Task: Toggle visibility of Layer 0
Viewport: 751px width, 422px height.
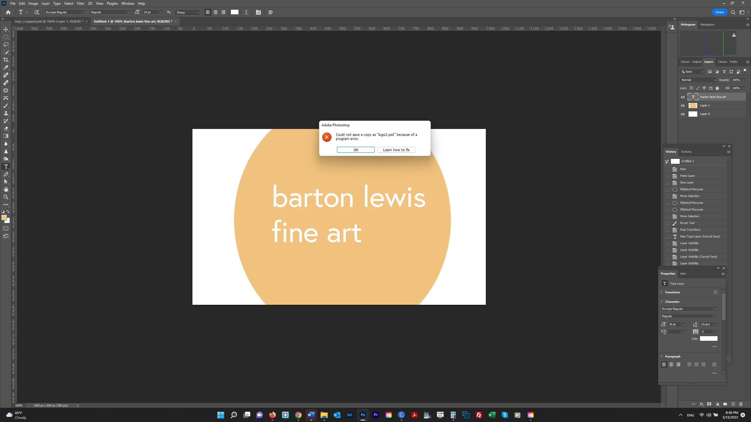Action: 683,114
